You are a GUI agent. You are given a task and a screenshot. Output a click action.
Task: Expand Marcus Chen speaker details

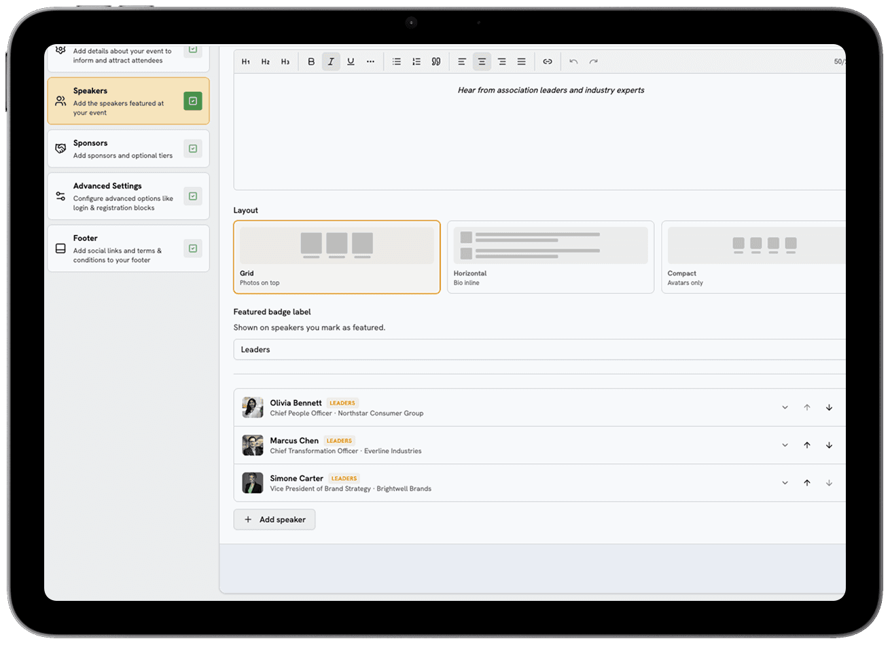click(785, 445)
